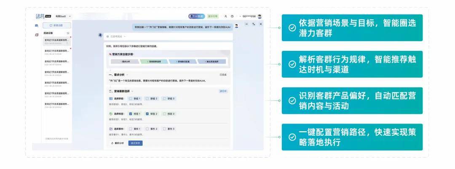Click the user avatar at top right
Viewport: 455px width, 169px height.
260,16
